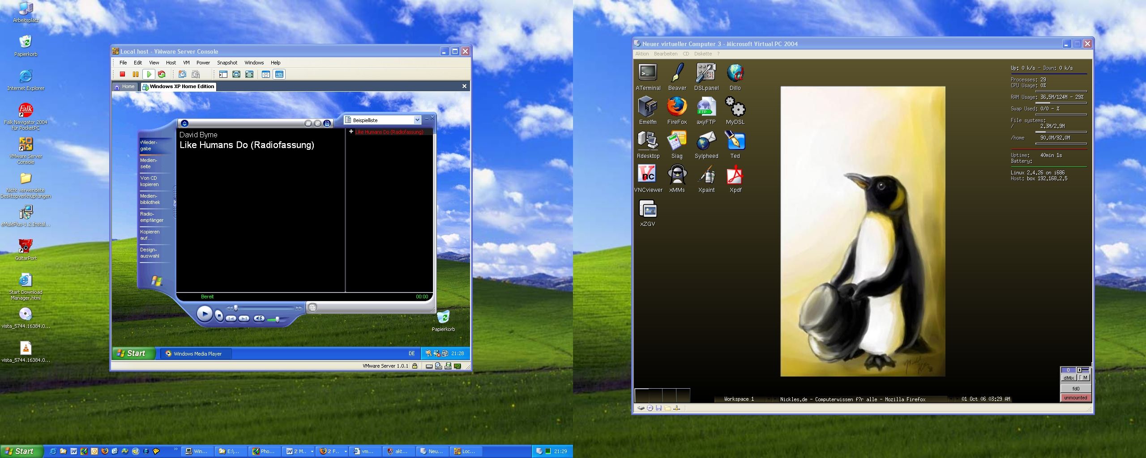
Task: Toggle the playlist pane button in Media Player
Action: tap(327, 123)
